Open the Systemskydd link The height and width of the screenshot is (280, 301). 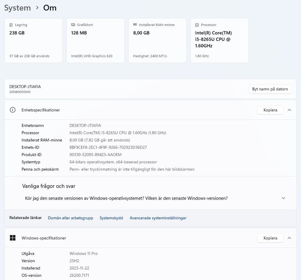pos(111,218)
